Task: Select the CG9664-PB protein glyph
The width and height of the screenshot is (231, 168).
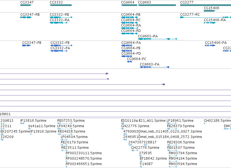Action: click(x=127, y=51)
